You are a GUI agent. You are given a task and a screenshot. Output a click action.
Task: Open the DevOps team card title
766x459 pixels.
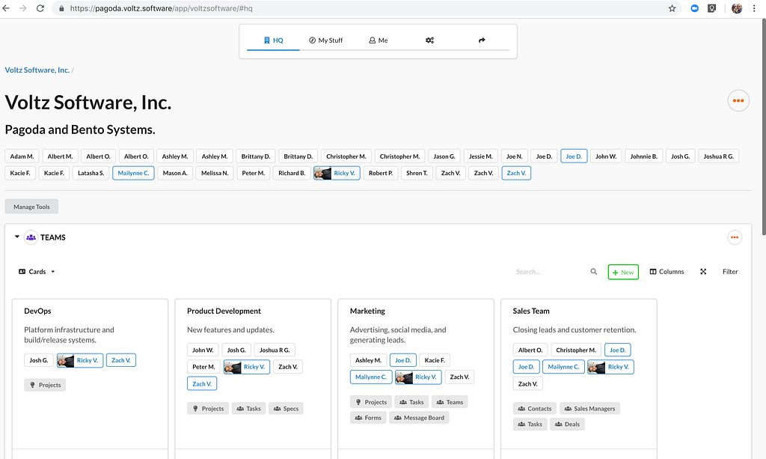coord(37,311)
